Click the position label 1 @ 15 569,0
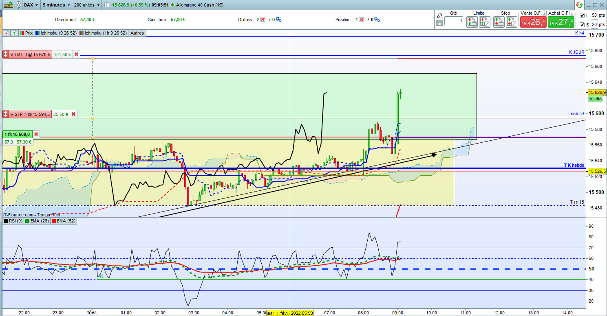 point(17,134)
